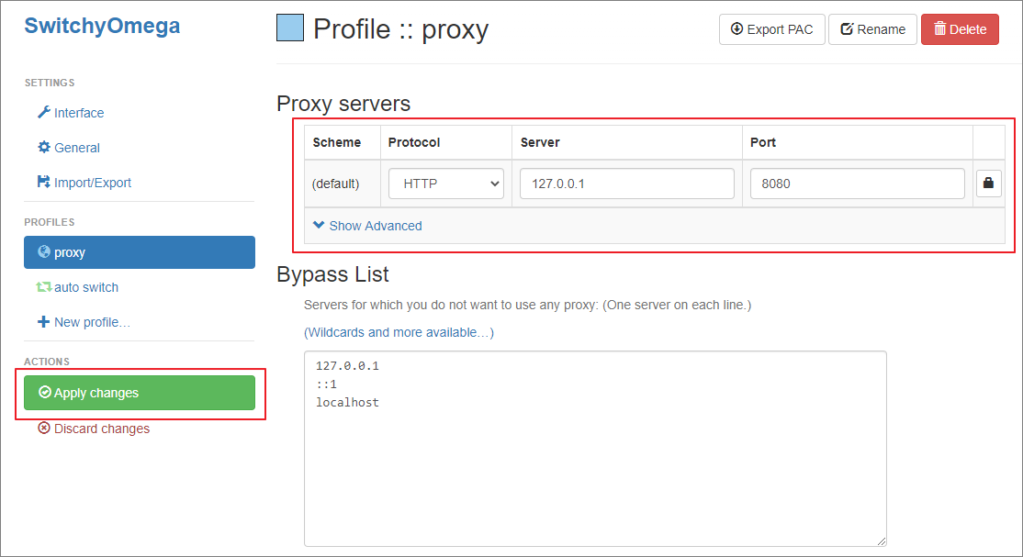Open Interface settings
Image resolution: width=1023 pixels, height=557 pixels.
tap(71, 113)
